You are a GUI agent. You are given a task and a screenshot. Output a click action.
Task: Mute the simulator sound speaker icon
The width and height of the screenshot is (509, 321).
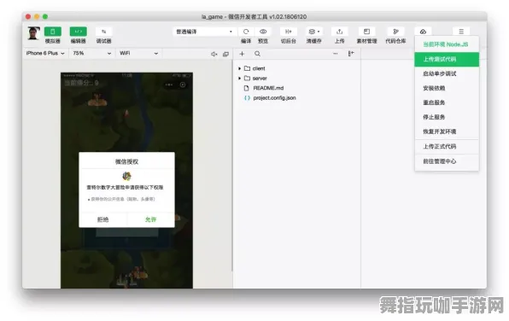(x=214, y=54)
